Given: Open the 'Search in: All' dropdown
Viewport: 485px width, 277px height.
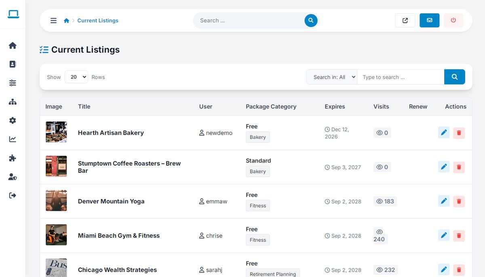Looking at the screenshot, I should tap(332, 77).
